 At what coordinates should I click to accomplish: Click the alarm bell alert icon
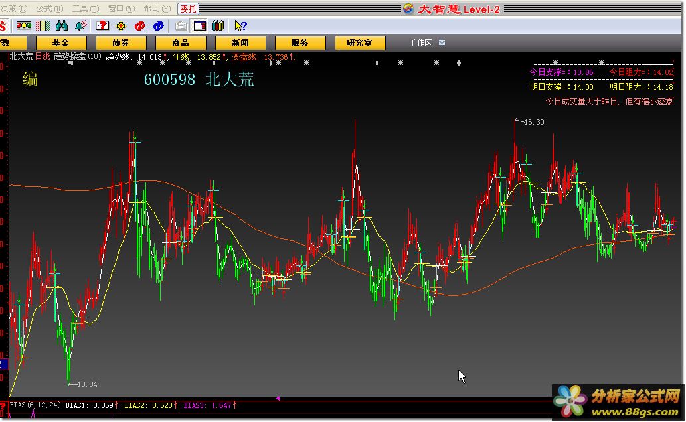click(x=81, y=26)
